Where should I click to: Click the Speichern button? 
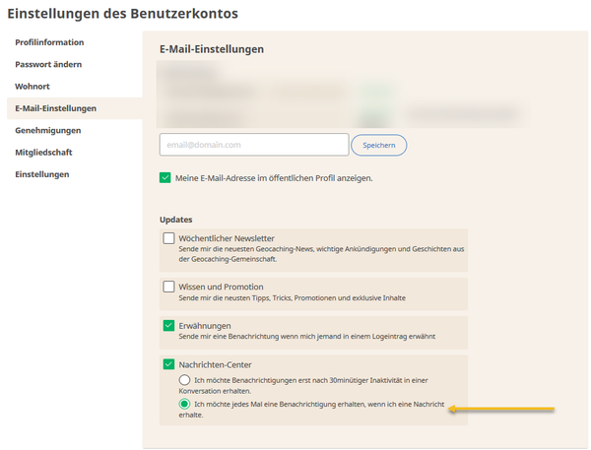tap(379, 145)
